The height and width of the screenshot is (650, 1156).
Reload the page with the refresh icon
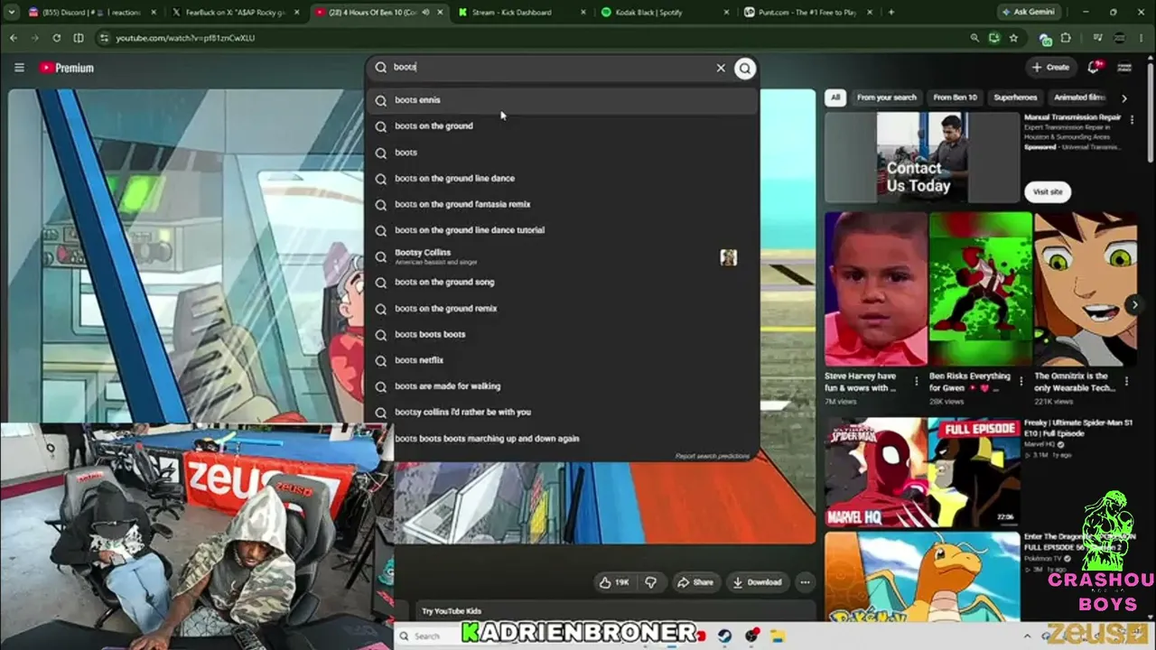tap(57, 38)
